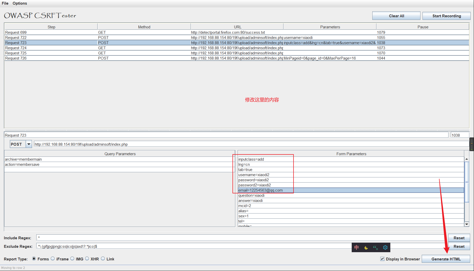Open the POST method dropdown

pos(29,144)
